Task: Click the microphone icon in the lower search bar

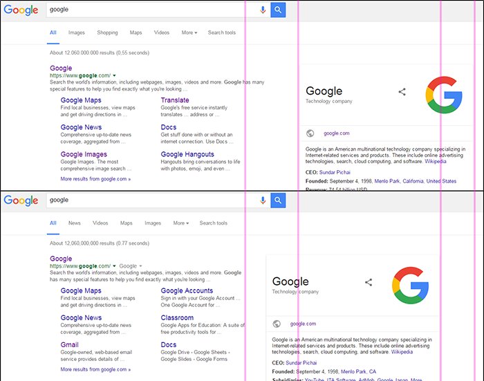Action: 263,201
